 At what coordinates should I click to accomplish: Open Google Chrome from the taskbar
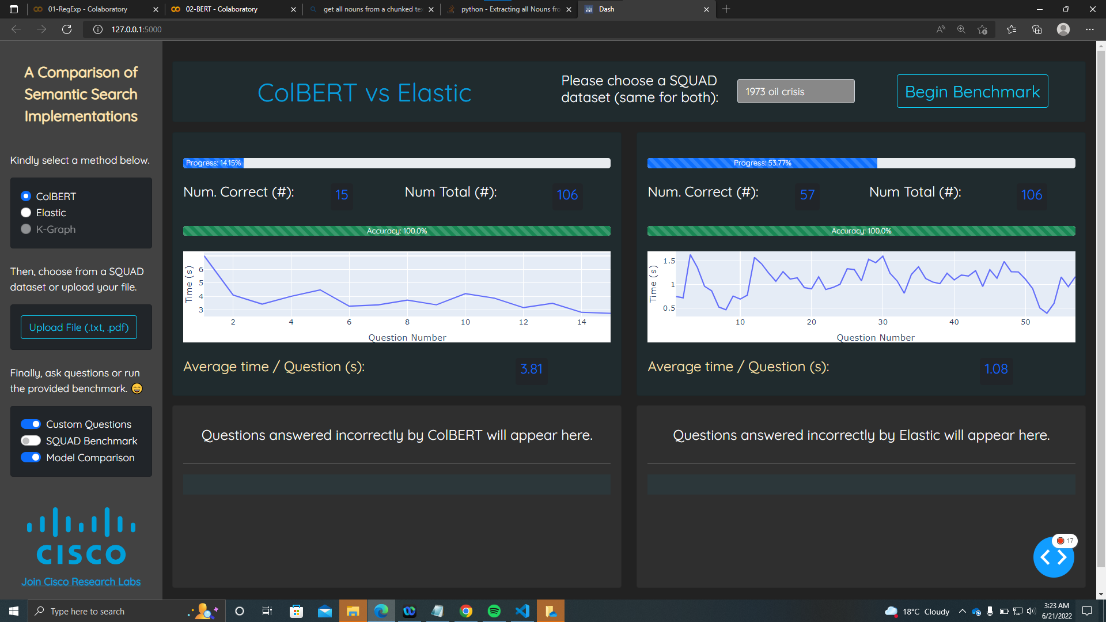click(x=466, y=611)
